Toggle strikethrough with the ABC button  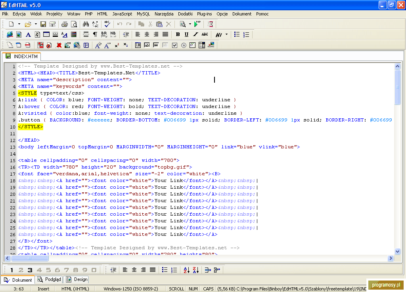pos(205,35)
